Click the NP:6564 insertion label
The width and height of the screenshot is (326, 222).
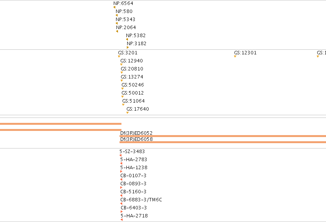point(123,3)
